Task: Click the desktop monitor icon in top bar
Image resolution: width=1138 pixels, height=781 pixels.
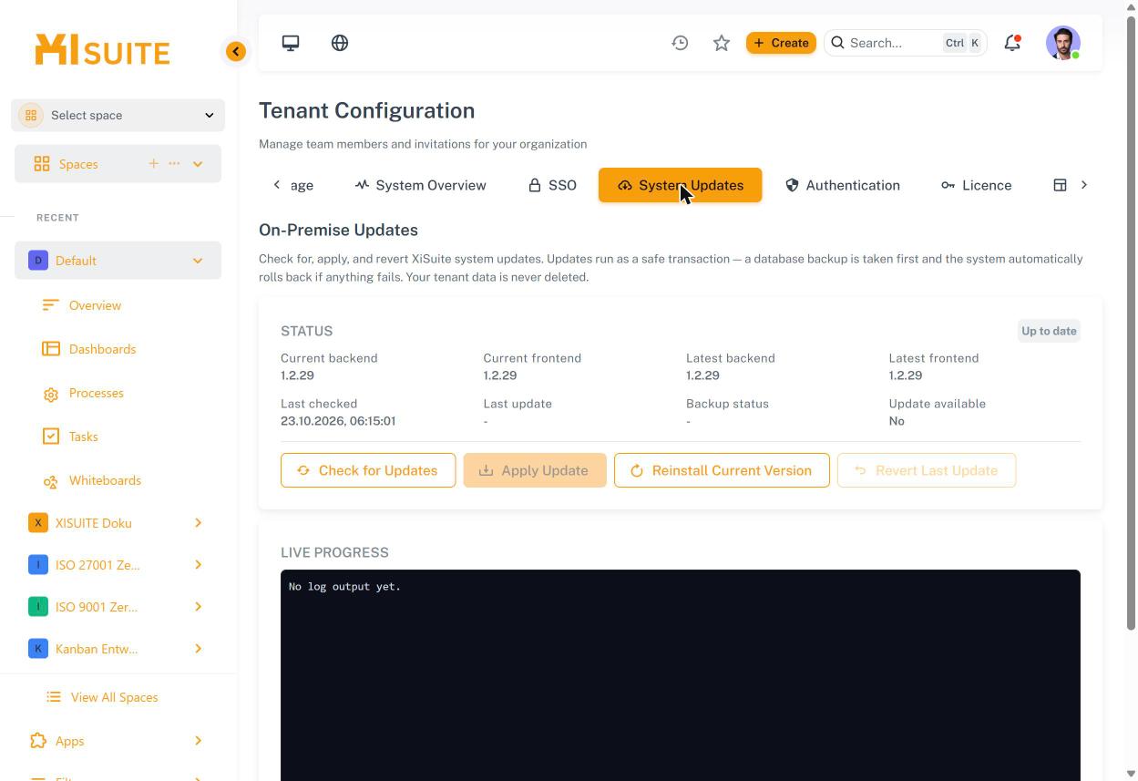Action: 291,43
